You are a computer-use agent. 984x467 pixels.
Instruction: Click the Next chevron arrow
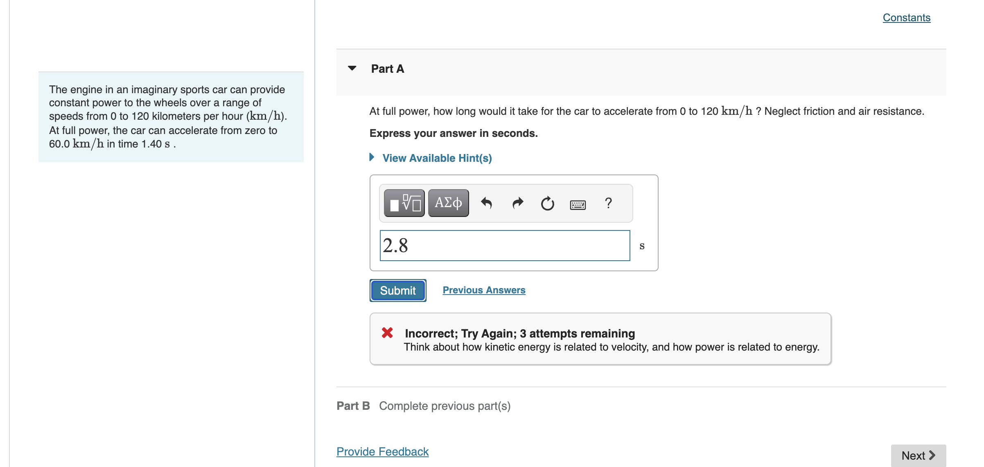pos(932,455)
